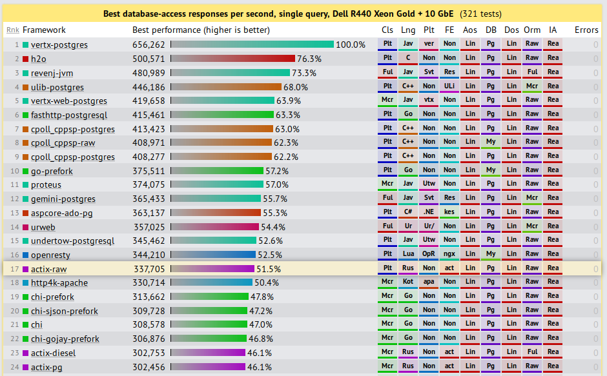
Task: Click the My database tag for go-prefork
Action: (491, 170)
